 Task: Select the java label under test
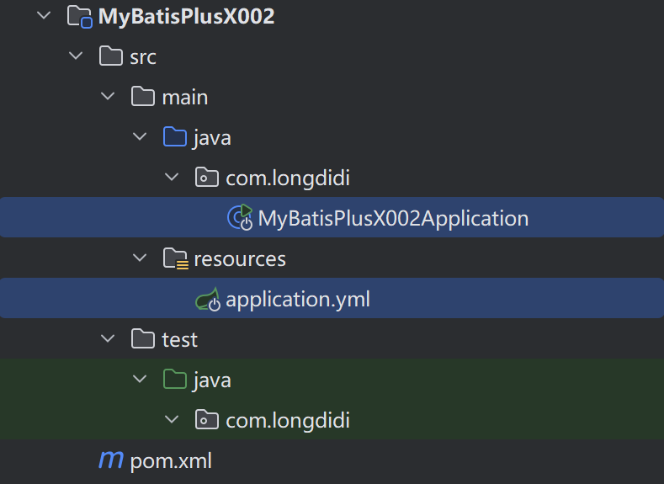click(212, 380)
